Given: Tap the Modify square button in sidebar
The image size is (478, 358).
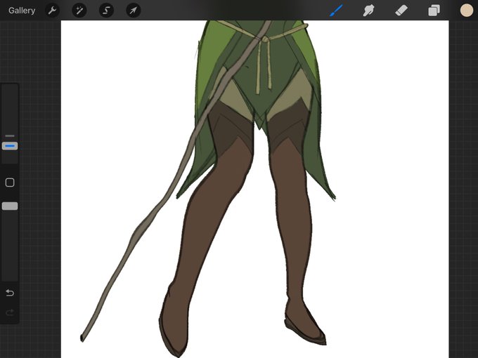Looking at the screenshot, I should [x=10, y=183].
